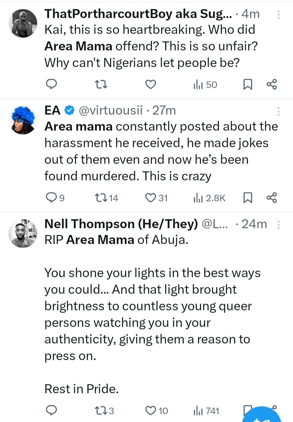This screenshot has width=293, height=422.
Task: Open overflow menu on EA's tweet
Action: pyautogui.click(x=278, y=111)
